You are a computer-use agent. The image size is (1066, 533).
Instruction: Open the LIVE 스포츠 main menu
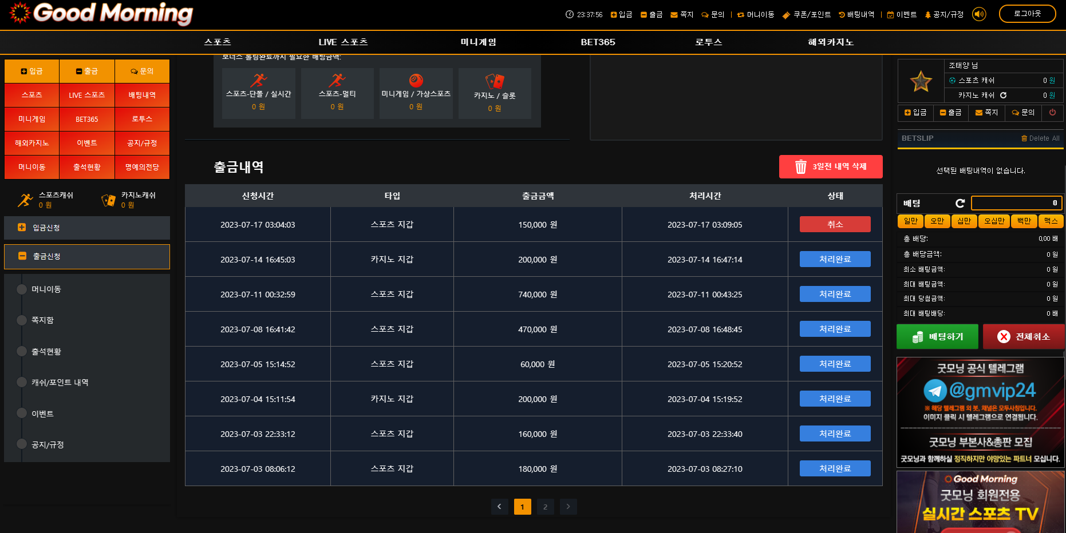click(x=343, y=42)
